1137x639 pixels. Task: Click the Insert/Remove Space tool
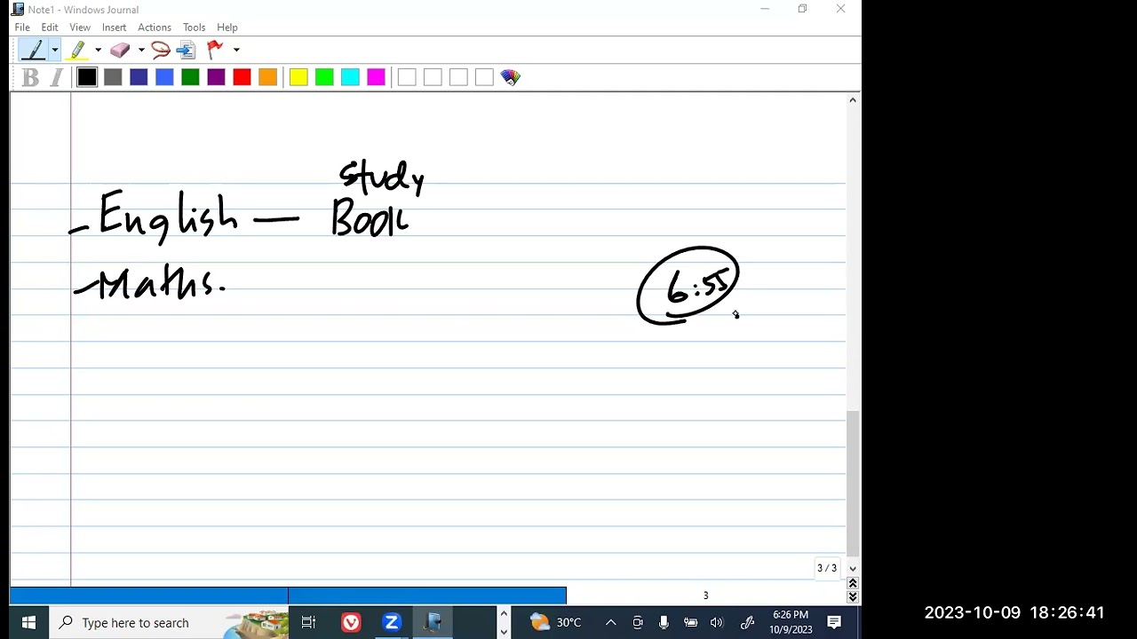186,50
